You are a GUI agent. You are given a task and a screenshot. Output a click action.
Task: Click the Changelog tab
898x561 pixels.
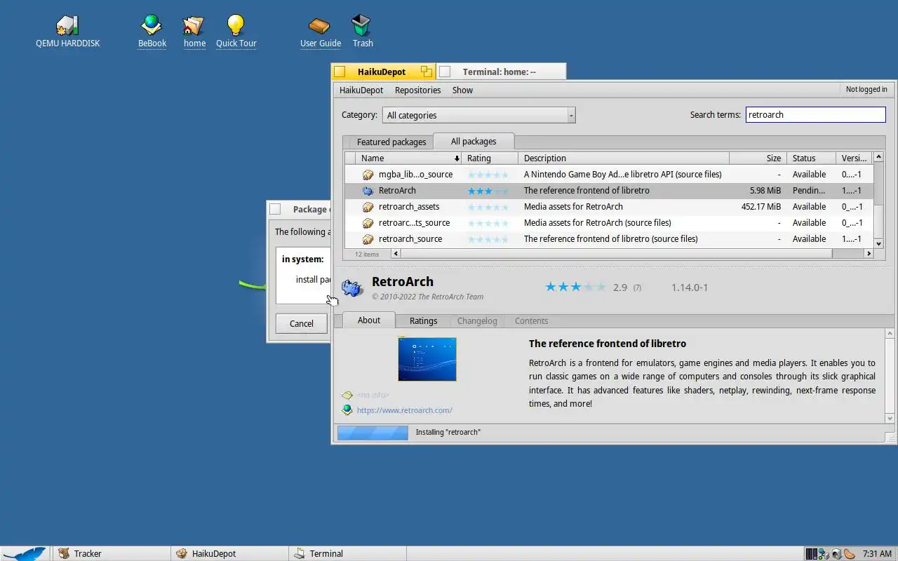(x=477, y=320)
